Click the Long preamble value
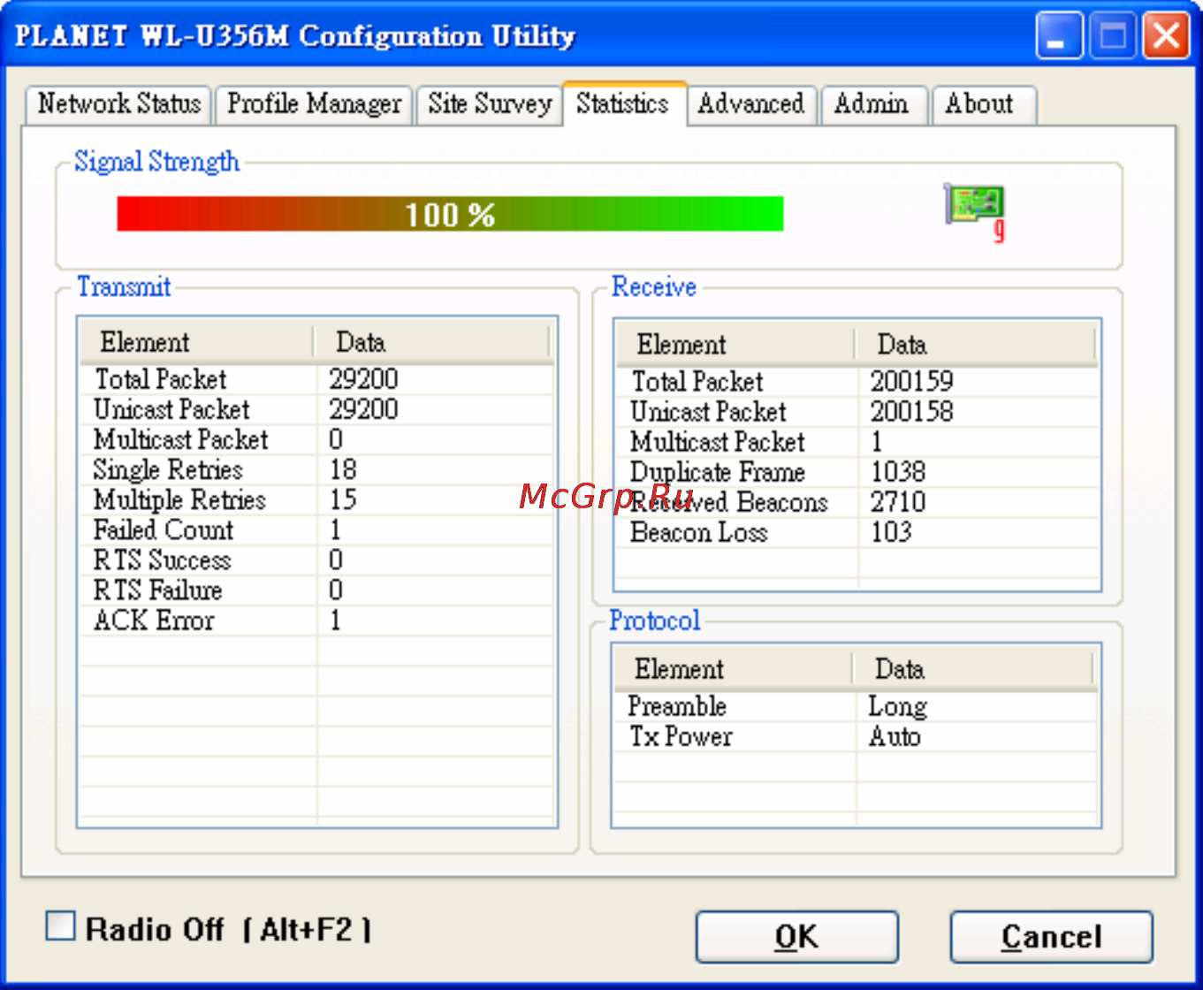This screenshot has height=990, width=1203. coord(897,707)
